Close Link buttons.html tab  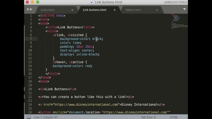tap(115, 10)
